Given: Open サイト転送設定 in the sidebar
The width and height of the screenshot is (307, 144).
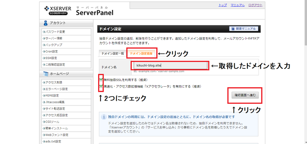Looking at the screenshot, I should click(x=66, y=109).
